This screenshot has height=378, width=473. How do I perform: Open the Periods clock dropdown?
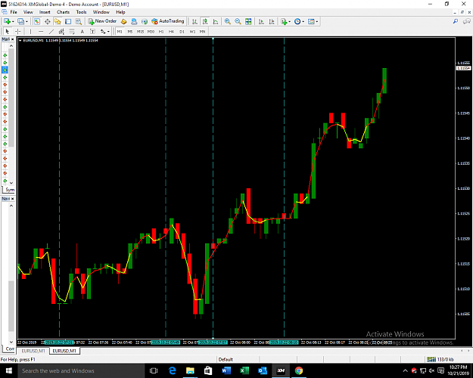pyautogui.click(x=299, y=21)
